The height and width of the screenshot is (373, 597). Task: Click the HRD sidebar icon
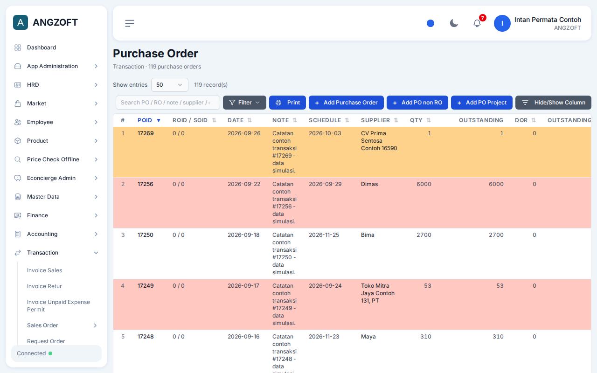point(18,85)
